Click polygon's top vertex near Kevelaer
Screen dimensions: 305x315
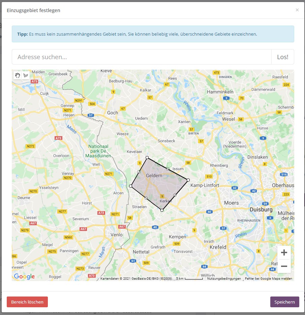[x=147, y=157]
